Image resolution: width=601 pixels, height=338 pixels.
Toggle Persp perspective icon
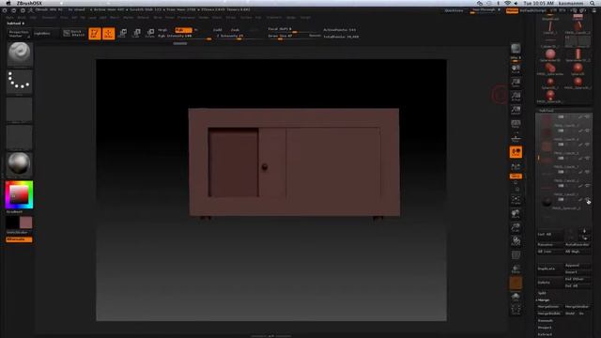pos(516,124)
